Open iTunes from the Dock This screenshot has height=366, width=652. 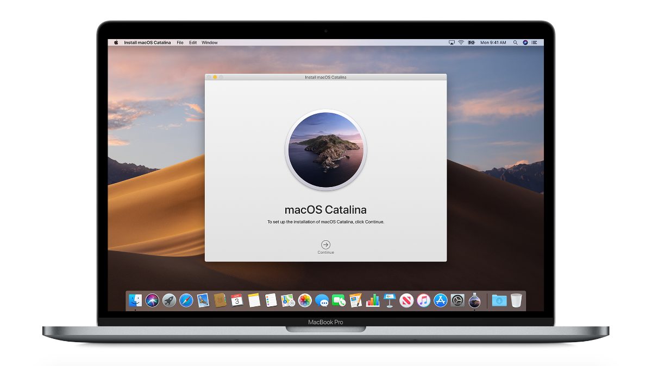point(423,300)
